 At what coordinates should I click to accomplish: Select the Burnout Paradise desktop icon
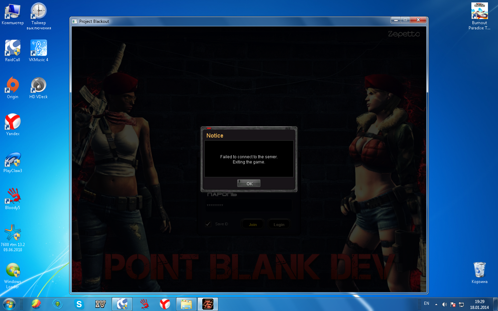480,16
